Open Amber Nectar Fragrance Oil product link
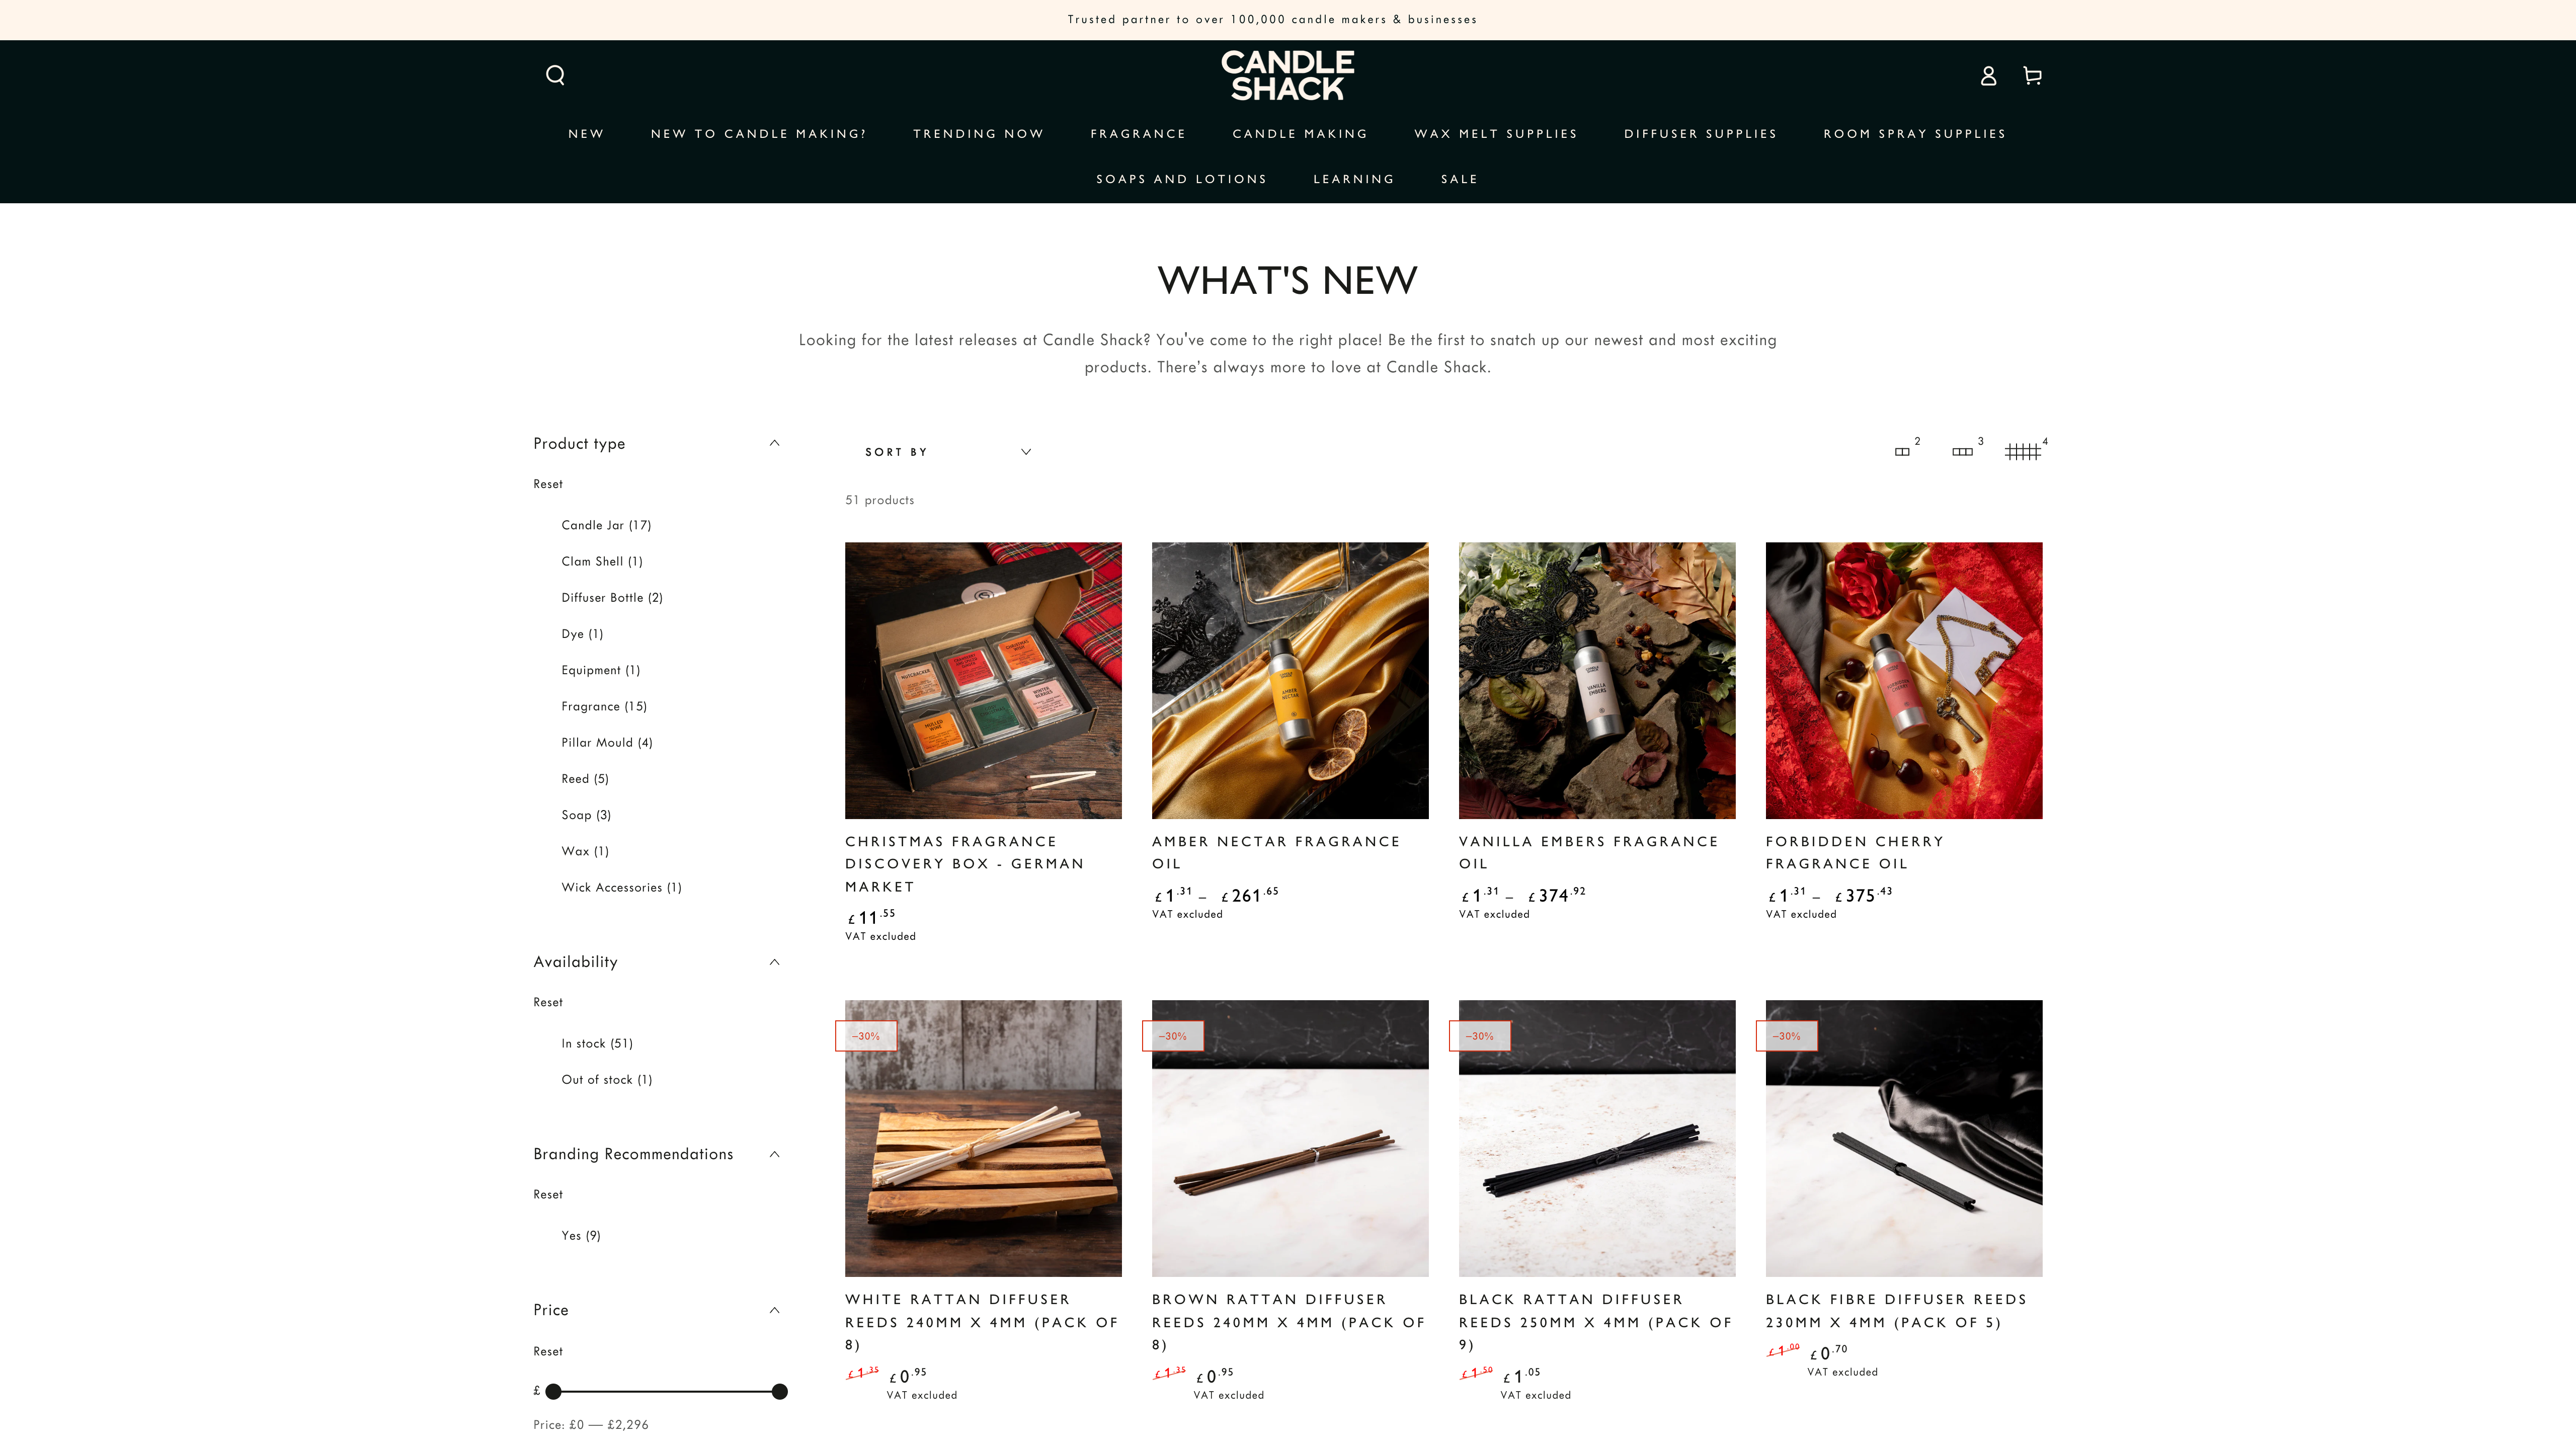 [1275, 852]
